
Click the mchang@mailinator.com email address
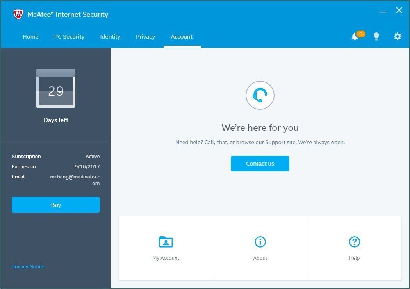pyautogui.click(x=75, y=180)
